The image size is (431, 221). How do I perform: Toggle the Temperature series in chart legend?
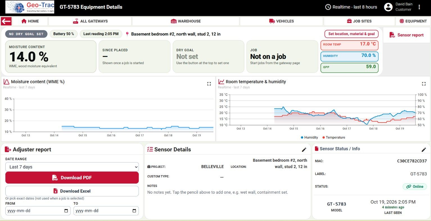click(334, 137)
